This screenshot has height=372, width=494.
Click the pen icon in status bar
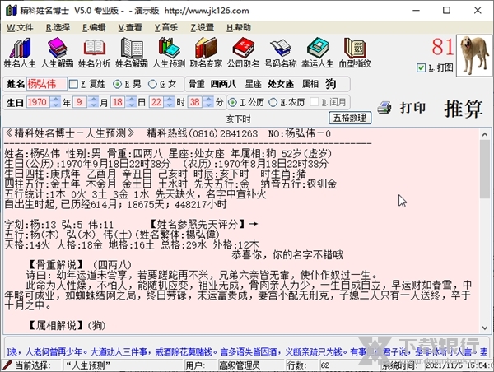7,365
